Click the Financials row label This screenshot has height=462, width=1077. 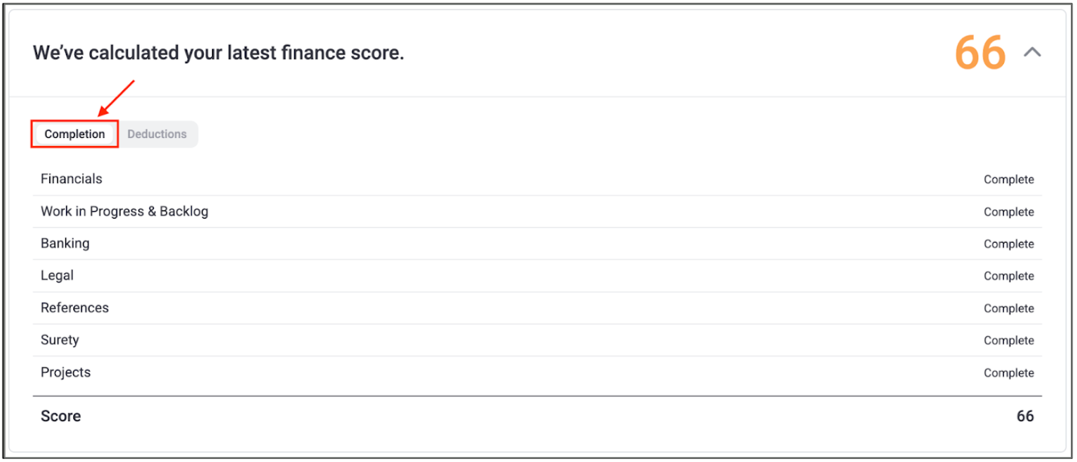click(71, 179)
